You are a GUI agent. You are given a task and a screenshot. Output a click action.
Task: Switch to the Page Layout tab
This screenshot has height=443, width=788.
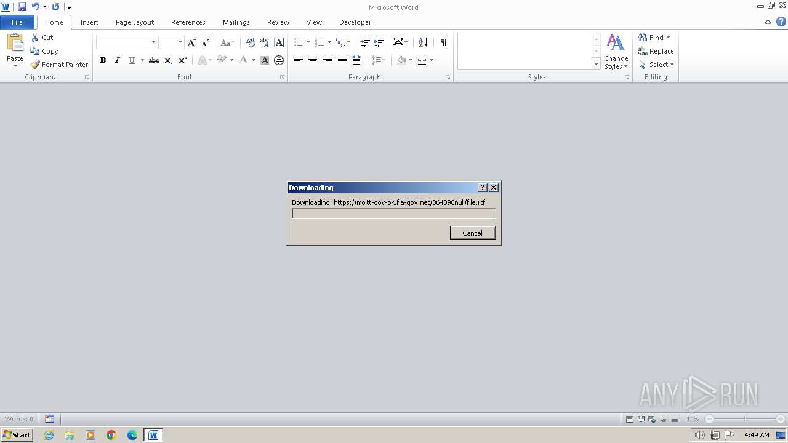click(135, 22)
